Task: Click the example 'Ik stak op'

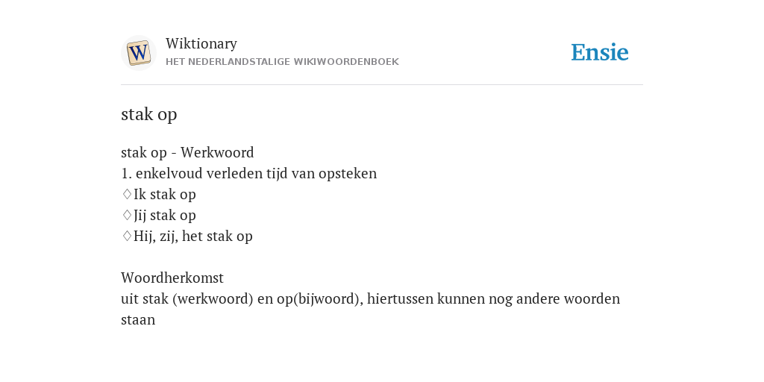Action: 165,195
